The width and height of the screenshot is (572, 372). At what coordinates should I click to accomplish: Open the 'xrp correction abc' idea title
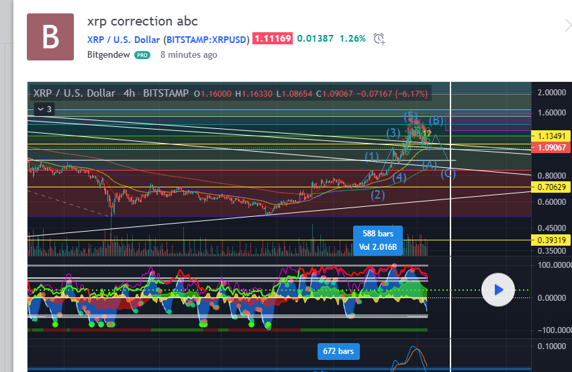pyautogui.click(x=142, y=21)
